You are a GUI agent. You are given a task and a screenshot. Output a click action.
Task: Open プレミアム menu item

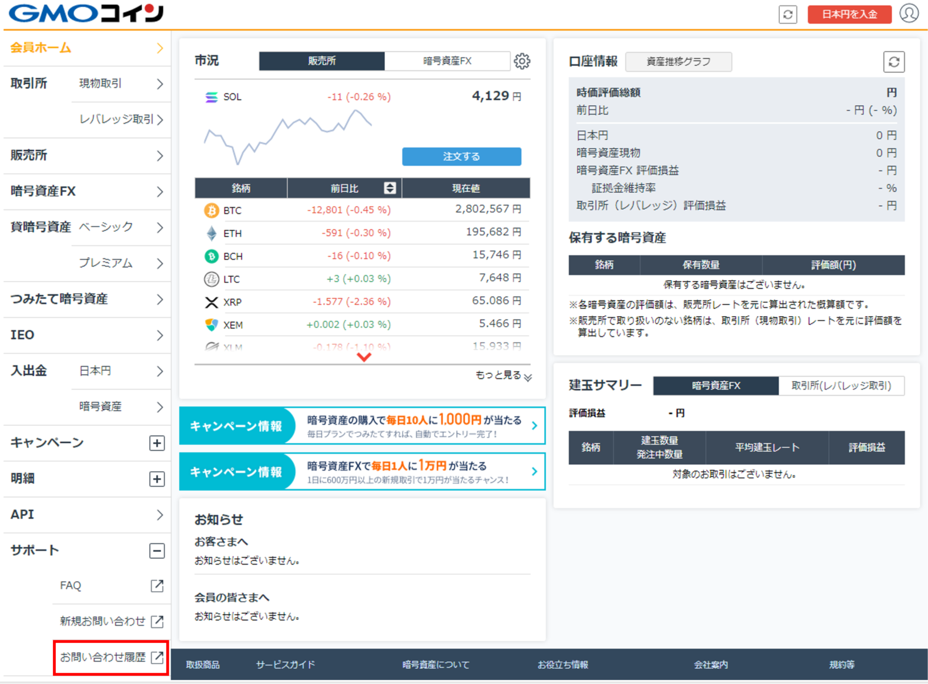click(x=121, y=263)
